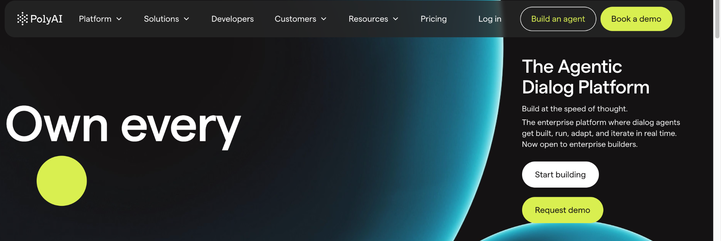
Task: Go to the Developers page
Action: 232,19
